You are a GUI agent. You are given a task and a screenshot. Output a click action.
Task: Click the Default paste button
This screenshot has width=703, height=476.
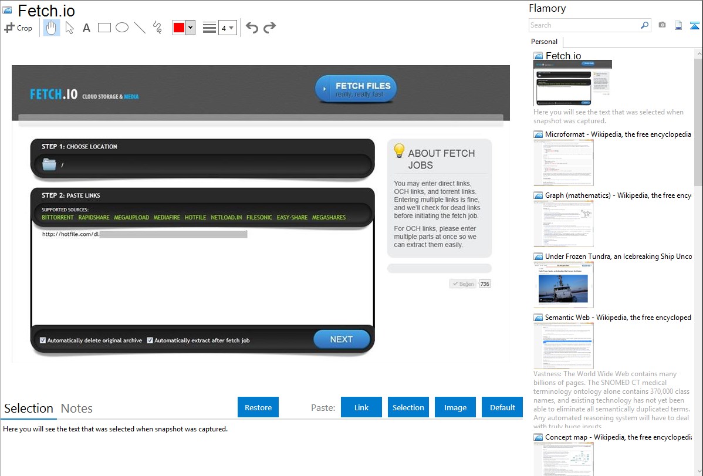(x=502, y=407)
